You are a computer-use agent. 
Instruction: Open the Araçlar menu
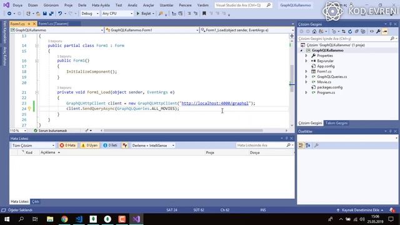[149, 5]
